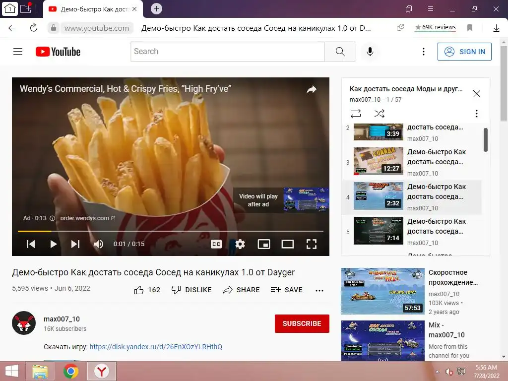Open player settings gear
The image size is (508, 381).
click(240, 244)
